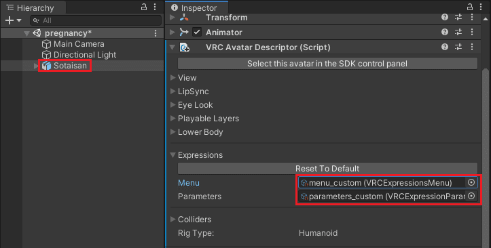Click the Directional Light cube icon

46,55
